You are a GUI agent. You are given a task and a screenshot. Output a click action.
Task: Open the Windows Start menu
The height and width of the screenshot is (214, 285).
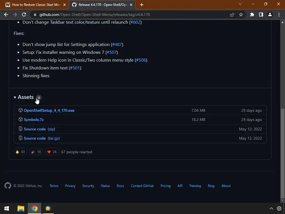pyautogui.click(x=7, y=208)
